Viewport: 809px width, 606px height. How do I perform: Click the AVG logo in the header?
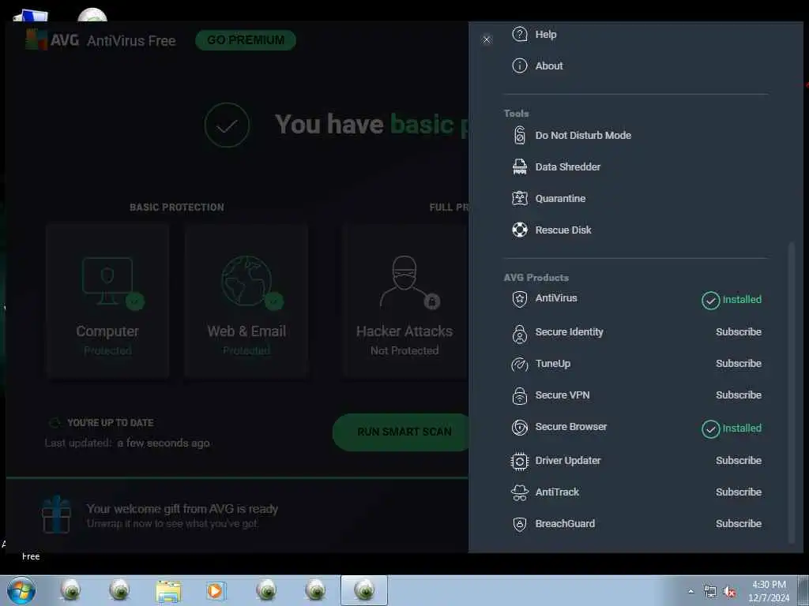point(52,39)
